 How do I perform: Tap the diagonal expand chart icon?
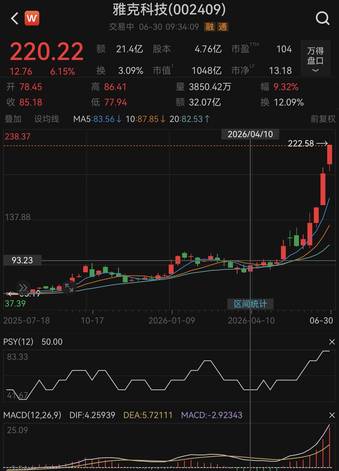[x=69, y=287]
